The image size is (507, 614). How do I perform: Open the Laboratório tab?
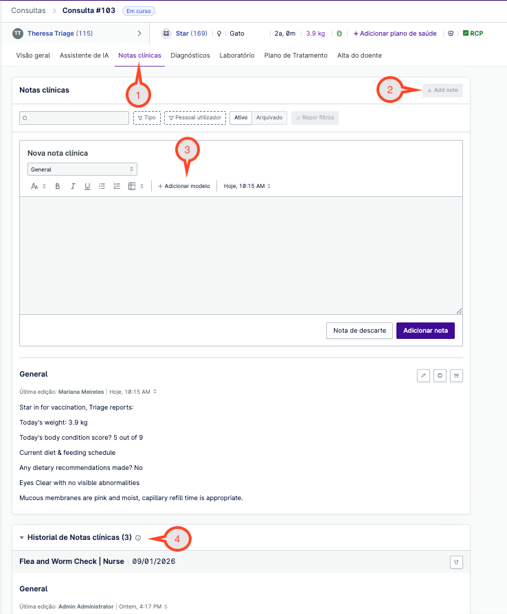(x=237, y=56)
